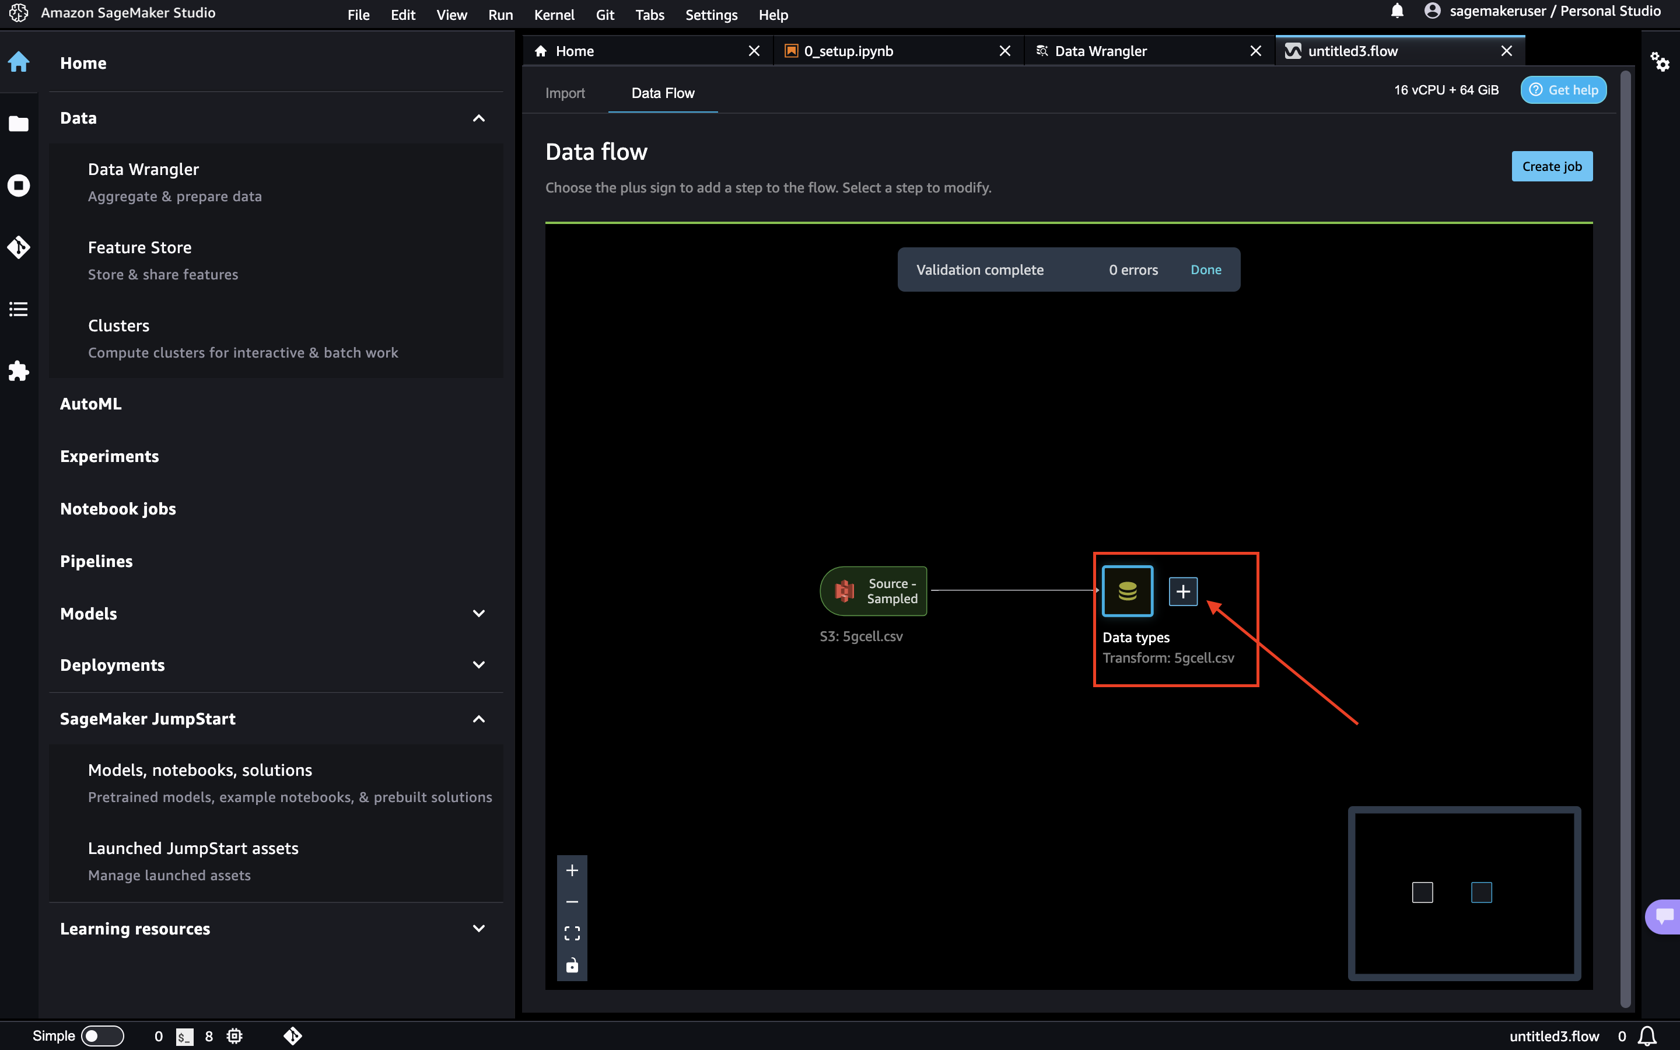Select the Data Flow tab
The height and width of the screenshot is (1050, 1680).
pos(662,93)
